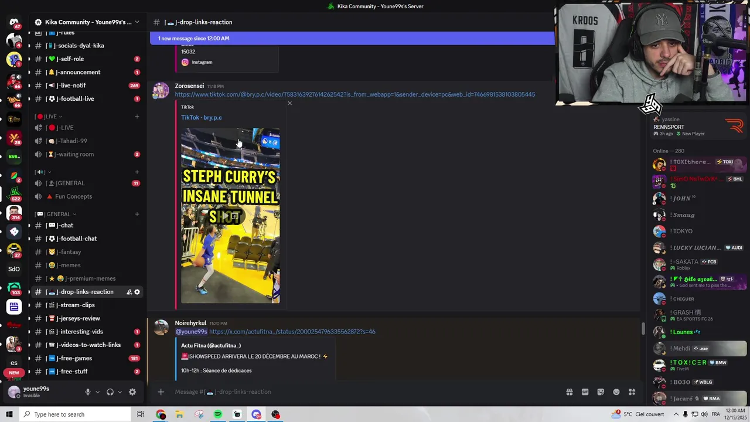The image size is (750, 422).
Task: Open headphone output options arrow
Action: [120, 392]
